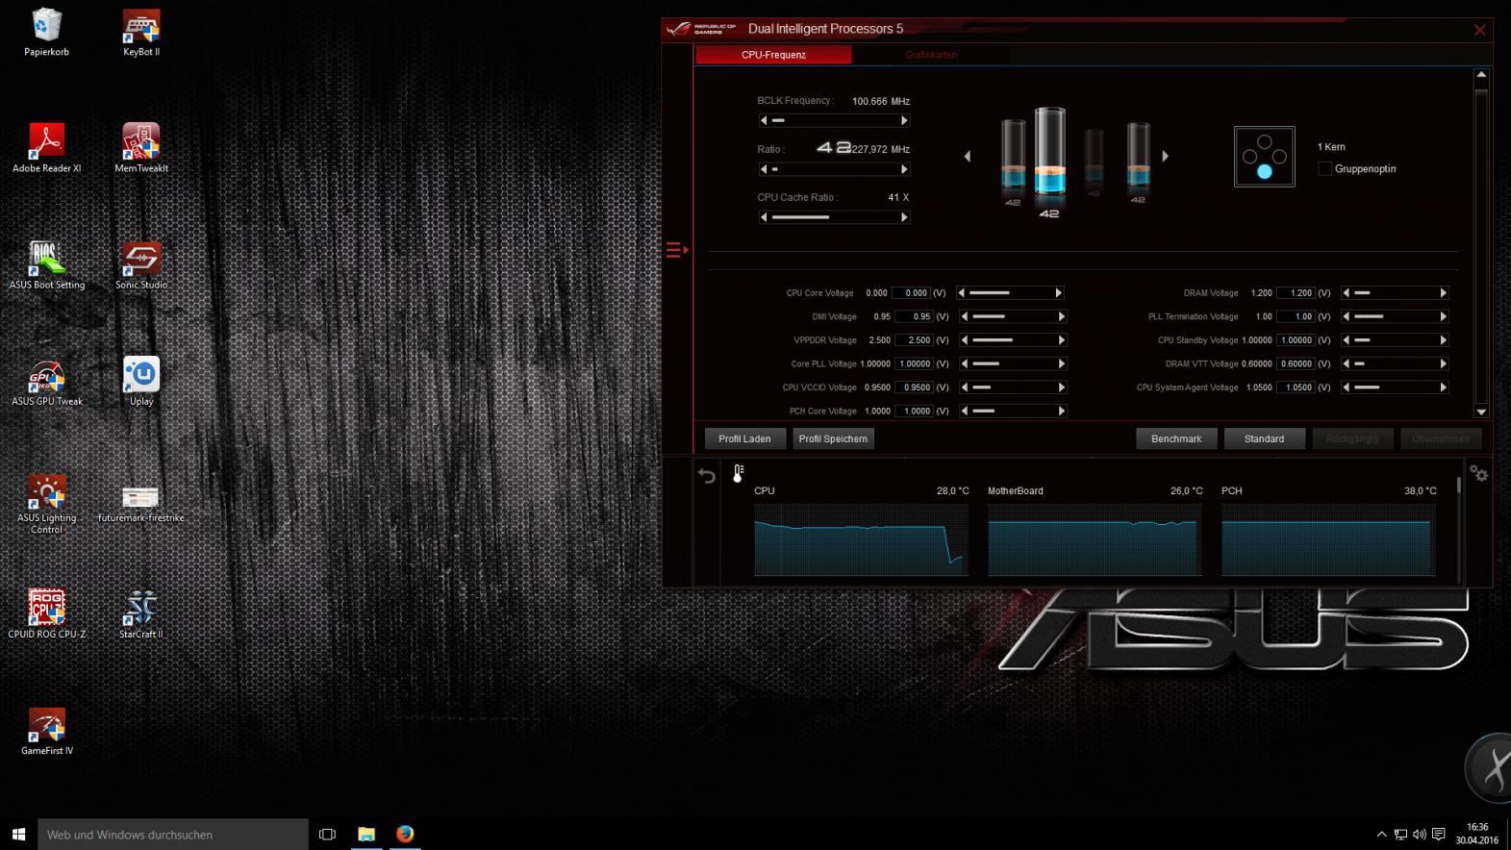The height and width of the screenshot is (850, 1511).
Task: Click the Core PLL Voltage input field
Action: pos(914,363)
